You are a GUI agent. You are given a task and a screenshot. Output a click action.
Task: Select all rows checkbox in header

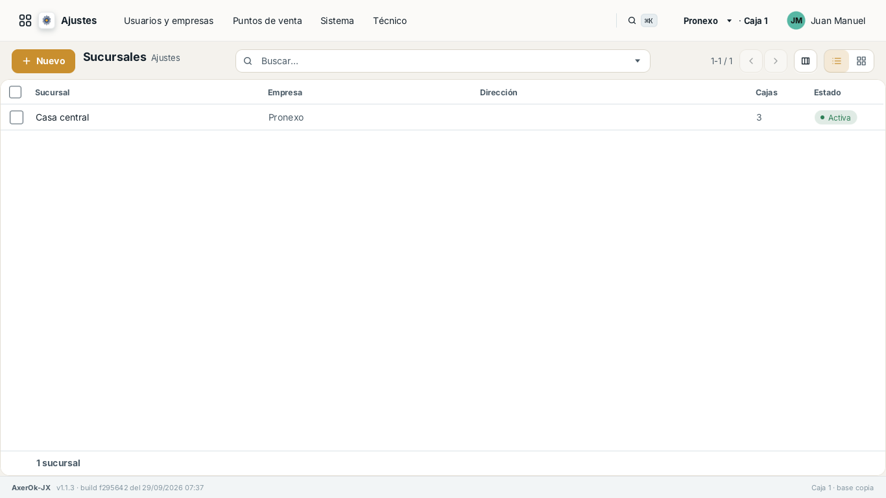click(16, 92)
